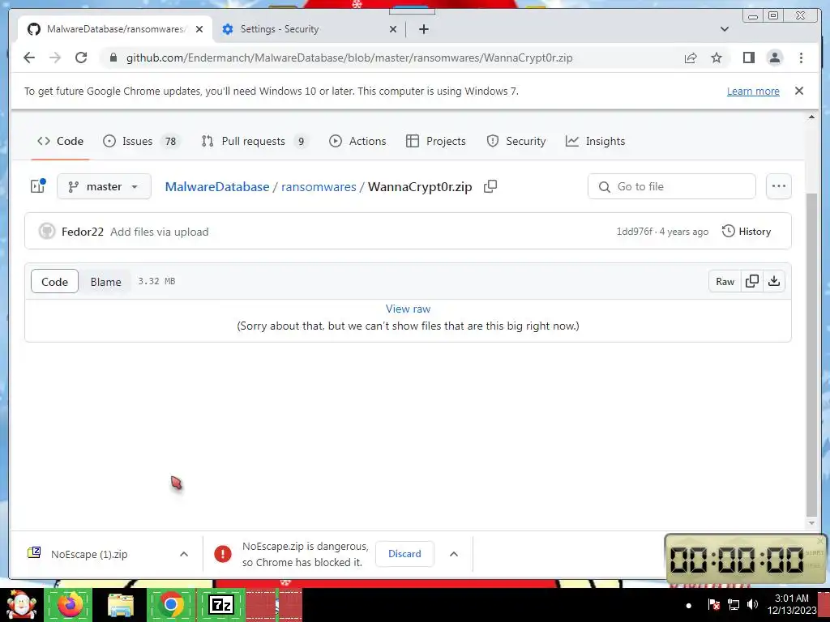Open the network tray icon
Viewport: 830px width, 622px height.
tap(733, 604)
